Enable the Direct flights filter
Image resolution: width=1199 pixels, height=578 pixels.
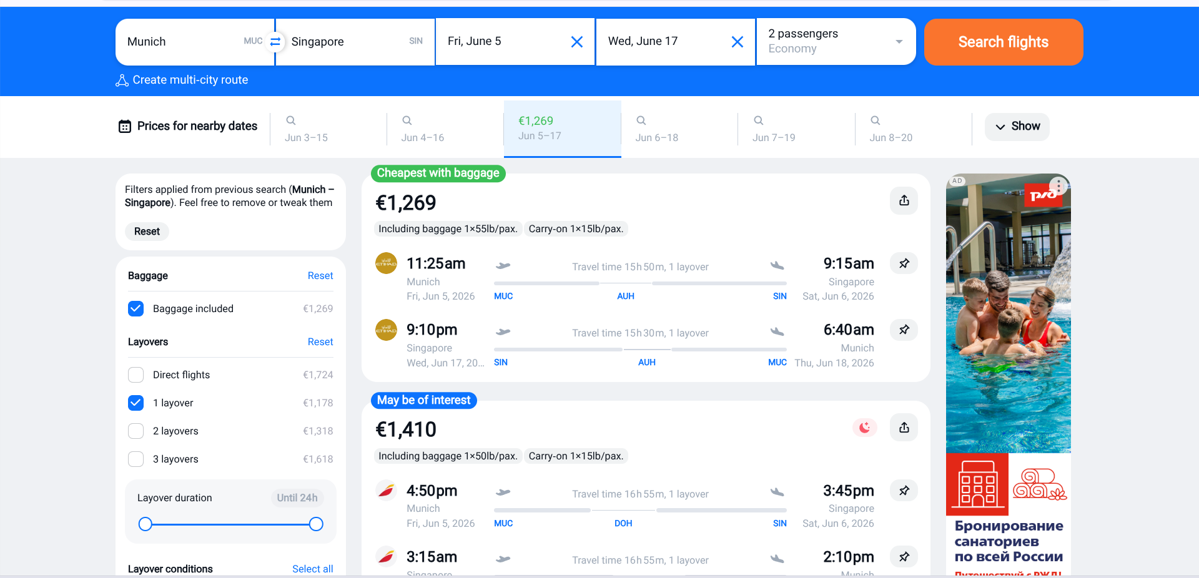point(136,375)
